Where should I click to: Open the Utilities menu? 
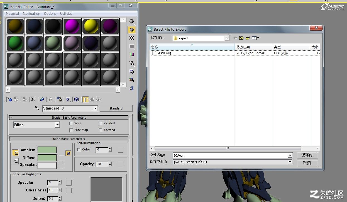pyautogui.click(x=66, y=14)
